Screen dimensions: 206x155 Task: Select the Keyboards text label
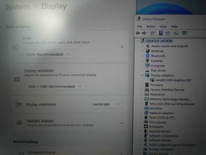[x=157, y=94]
